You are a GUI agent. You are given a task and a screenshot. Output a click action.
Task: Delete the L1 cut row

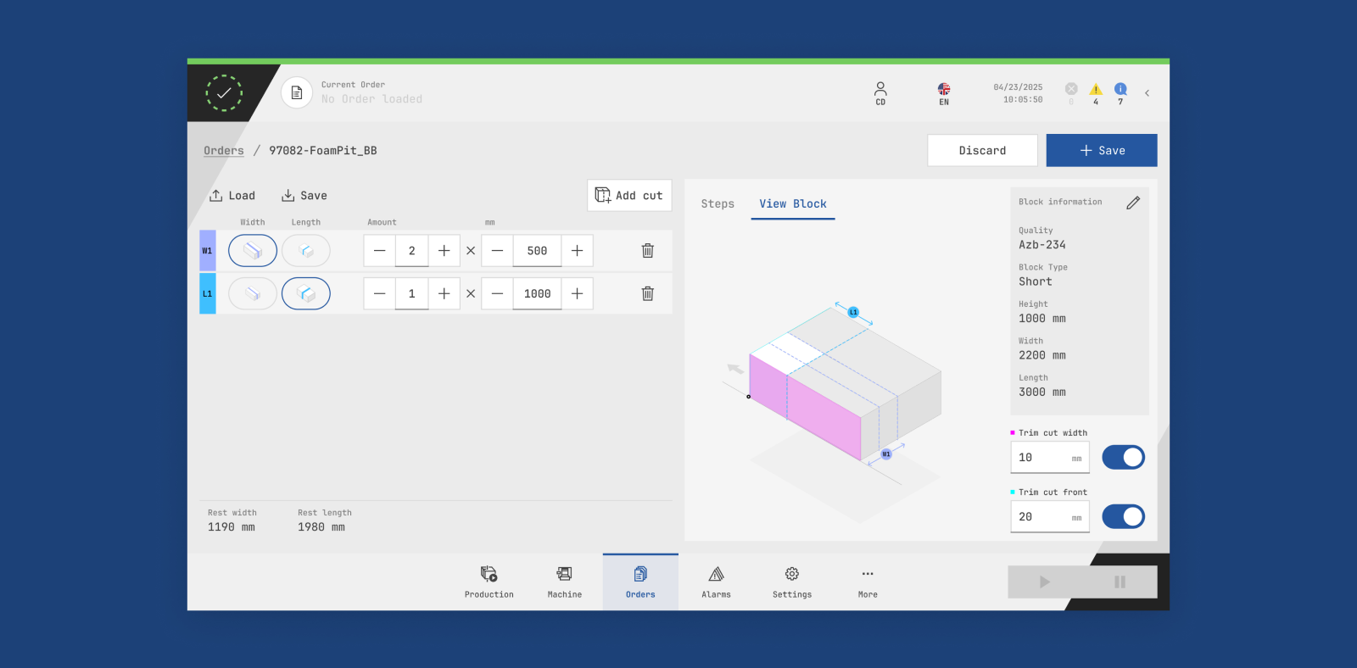tap(647, 293)
